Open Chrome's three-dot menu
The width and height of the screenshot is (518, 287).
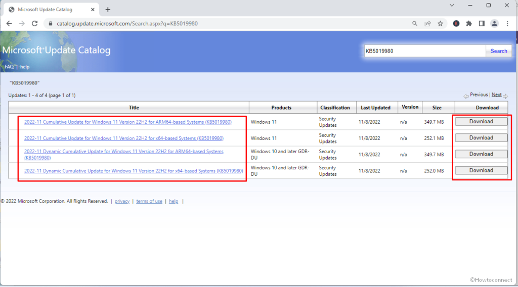tap(507, 23)
